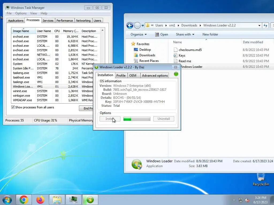Click the Favorites star header

coord(133,44)
